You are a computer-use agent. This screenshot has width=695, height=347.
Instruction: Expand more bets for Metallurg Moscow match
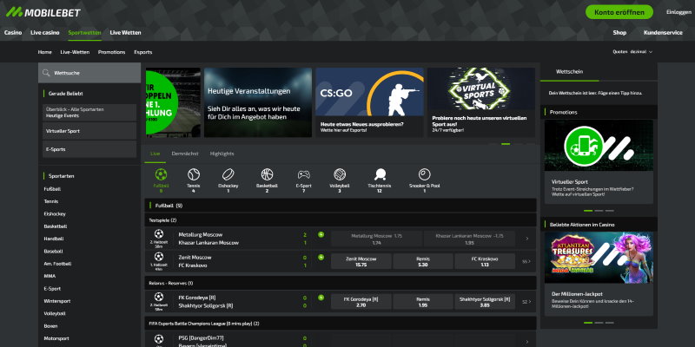[527, 239]
